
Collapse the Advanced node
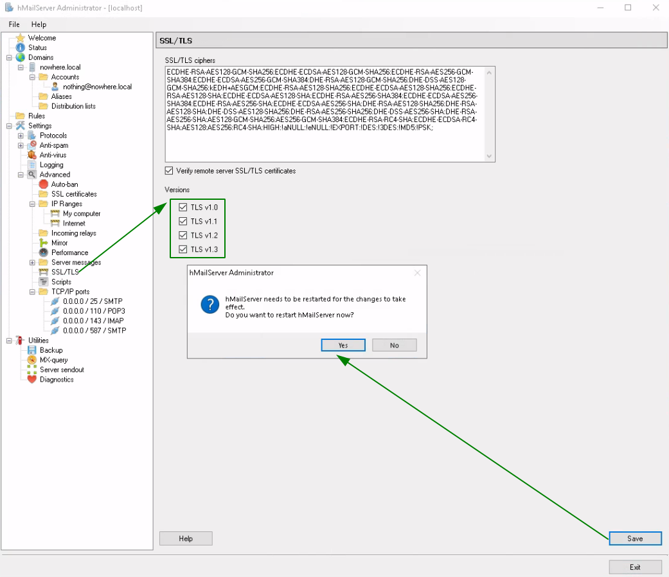tap(21, 175)
